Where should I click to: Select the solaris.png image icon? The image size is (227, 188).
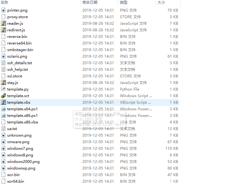point(3,56)
